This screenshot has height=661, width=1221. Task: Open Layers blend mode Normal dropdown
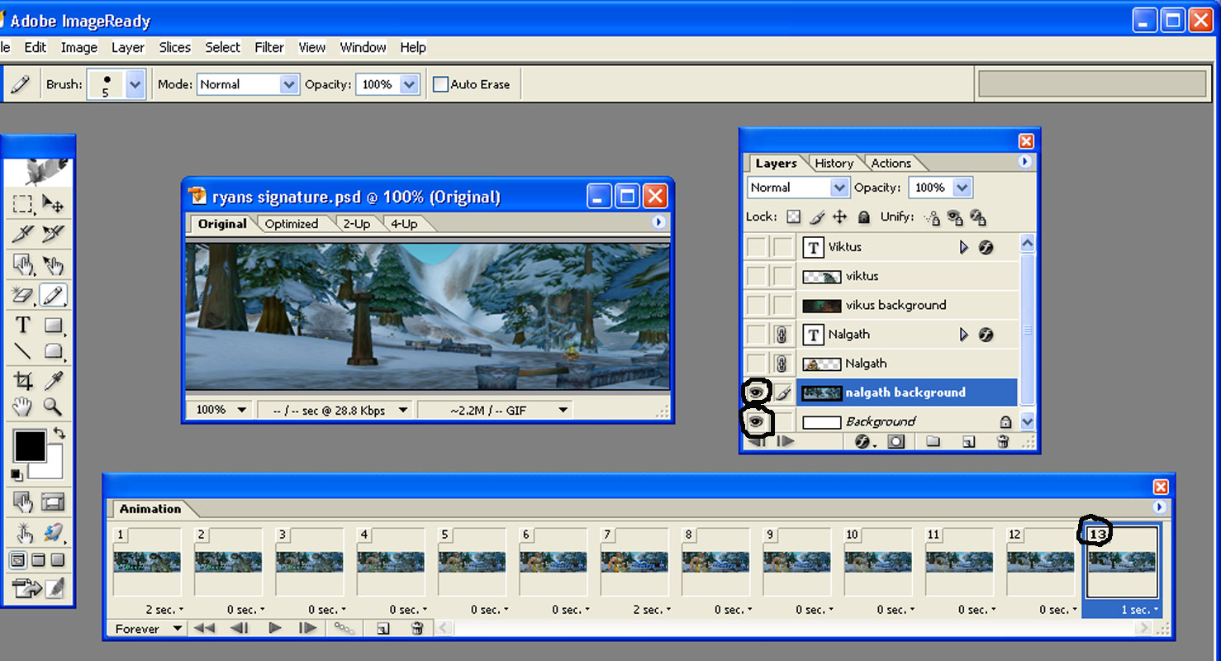point(839,188)
